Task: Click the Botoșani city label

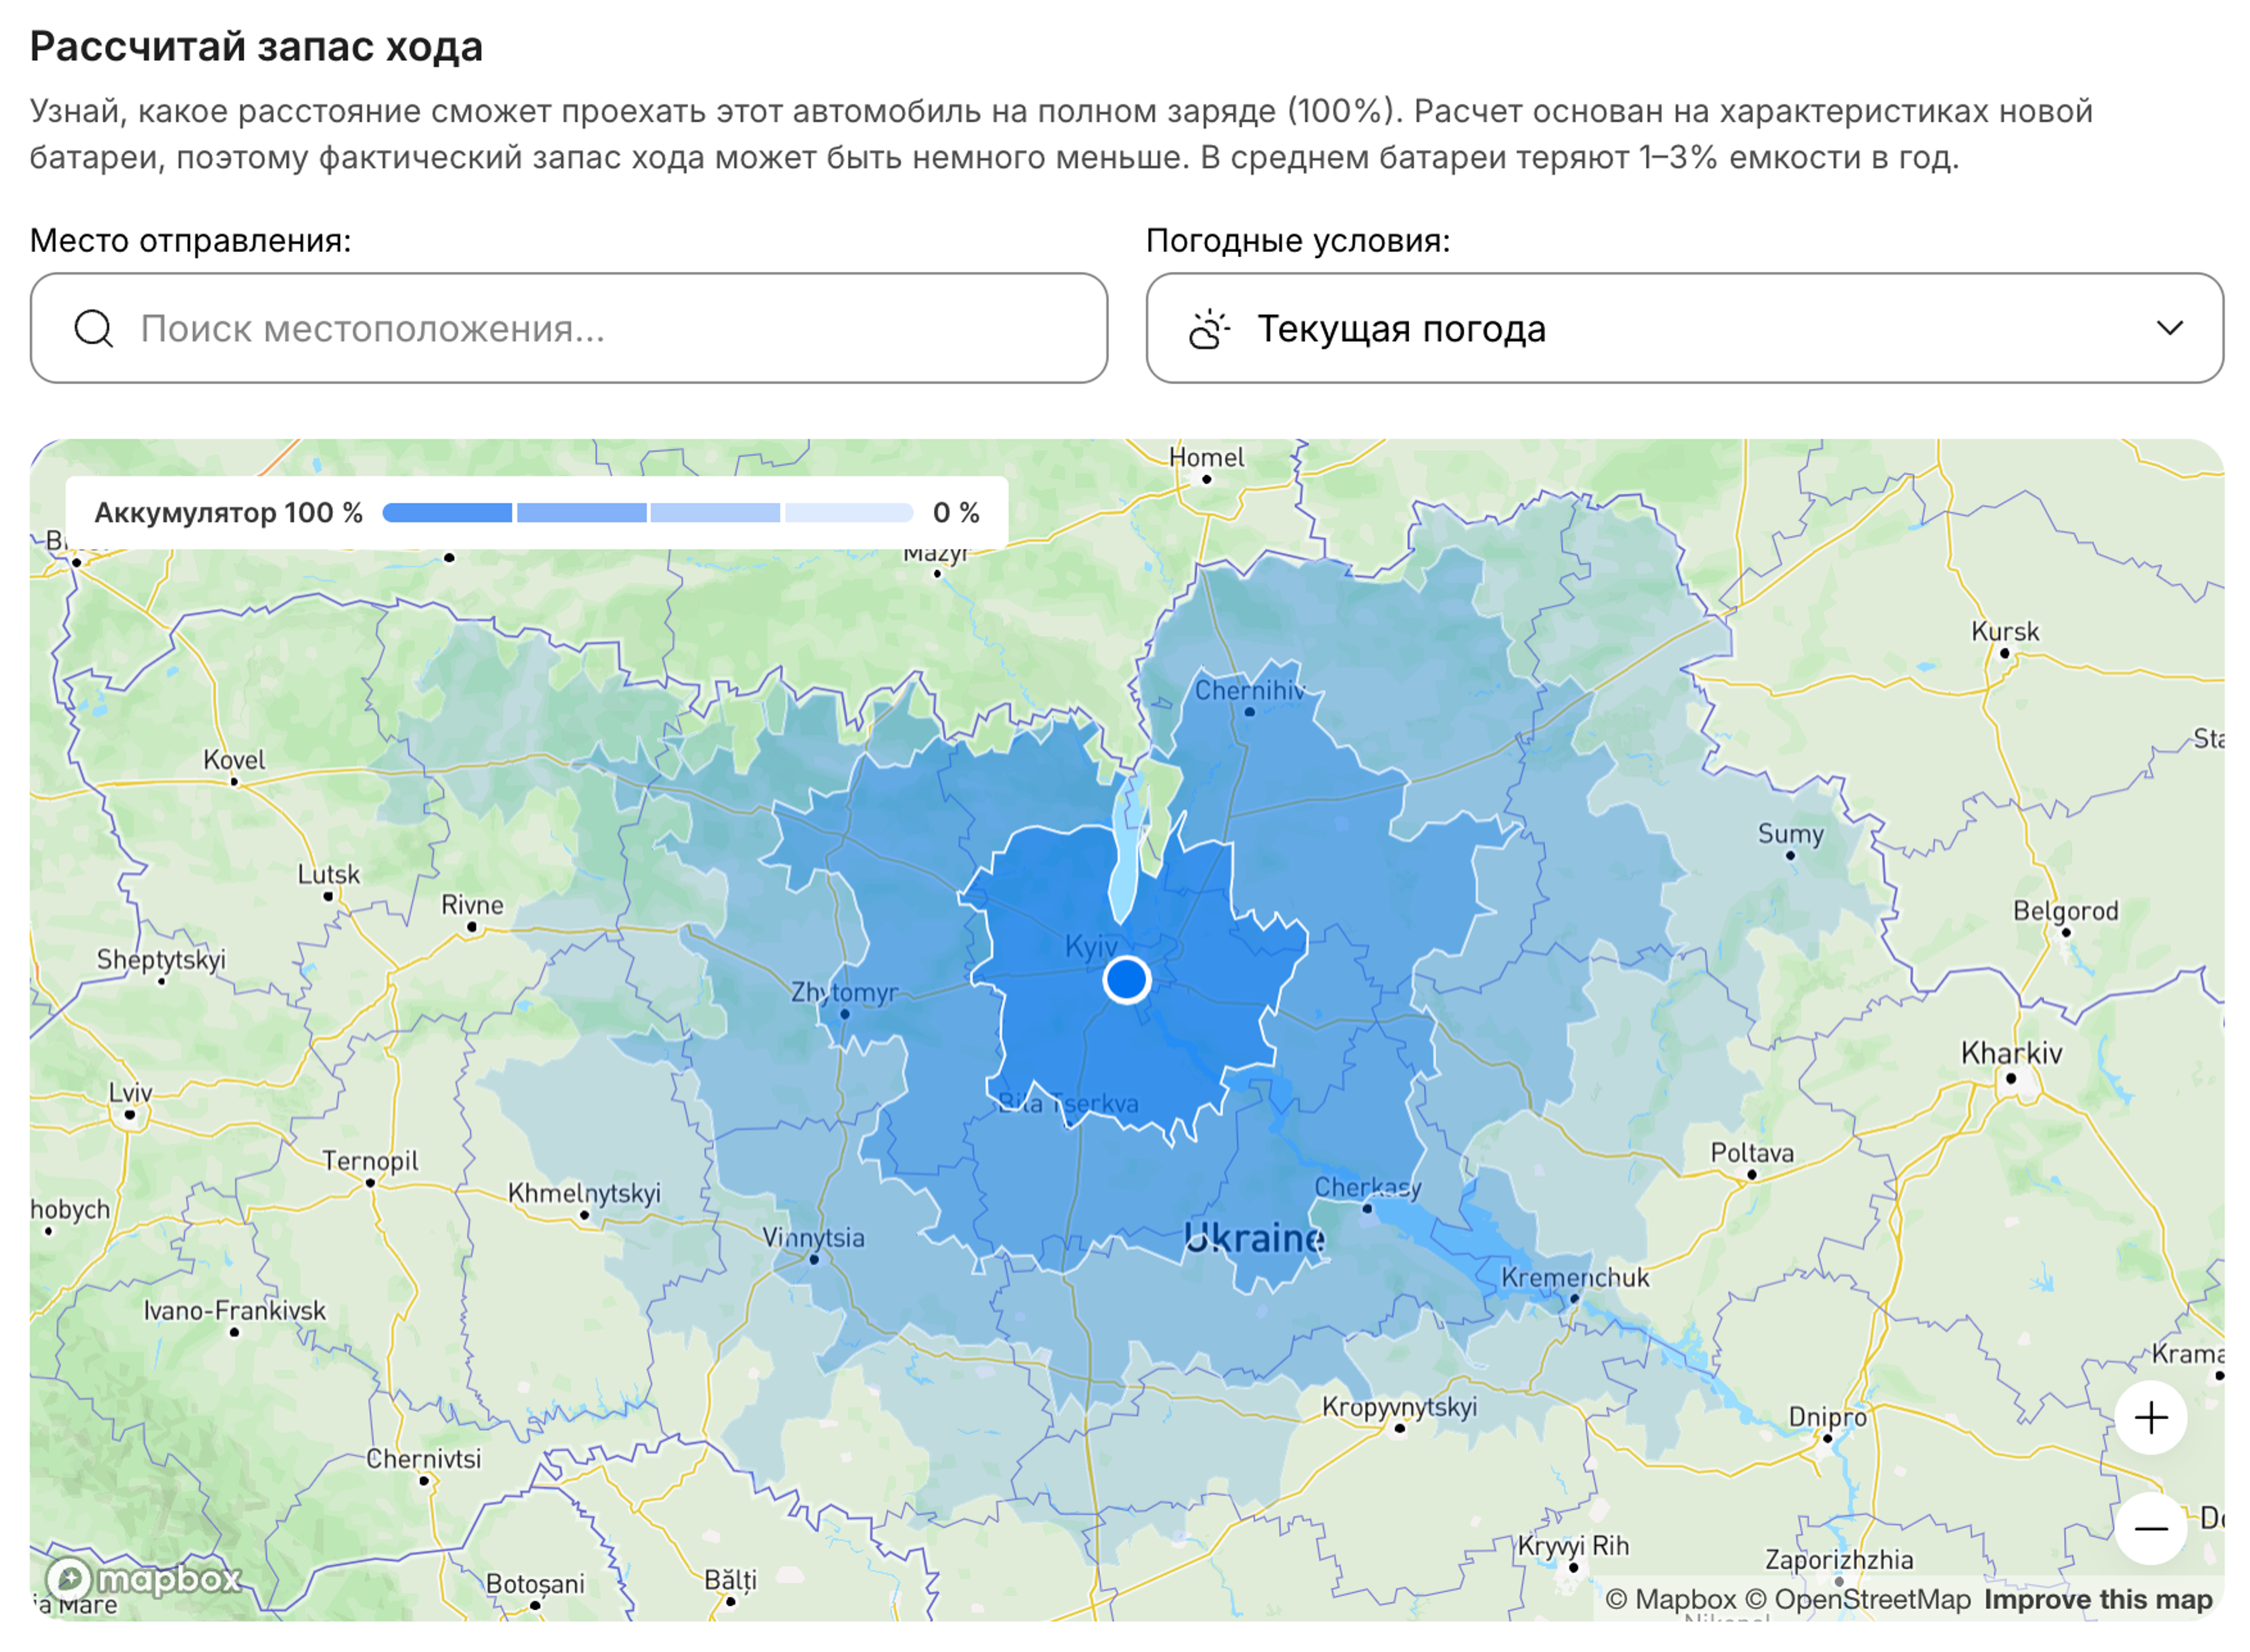Action: [x=535, y=1584]
